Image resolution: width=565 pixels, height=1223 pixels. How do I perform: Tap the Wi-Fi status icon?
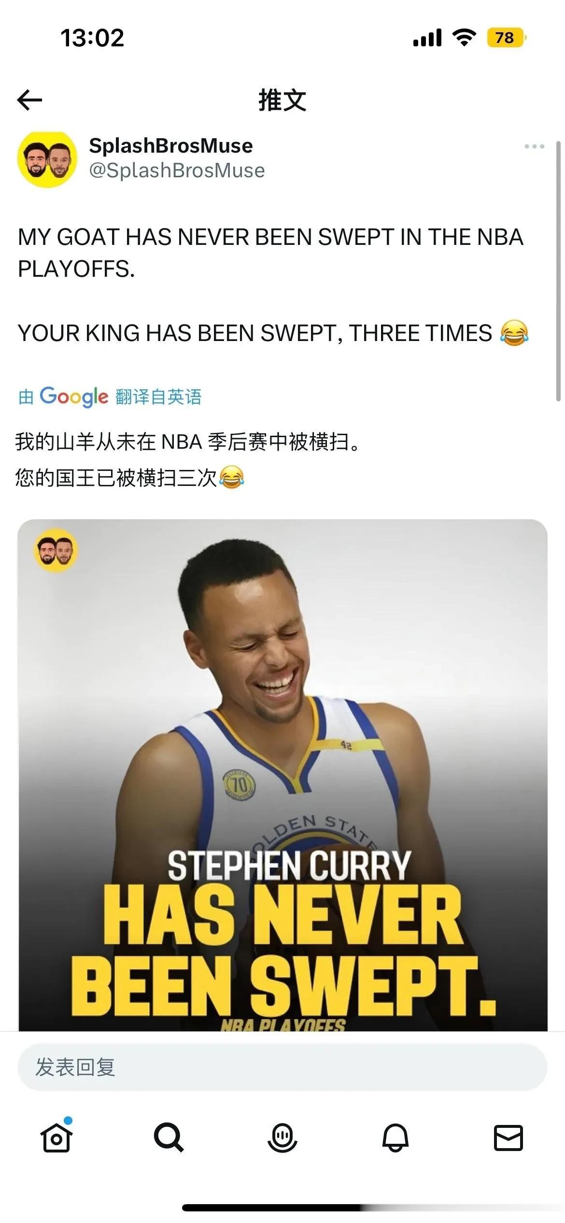click(x=464, y=38)
